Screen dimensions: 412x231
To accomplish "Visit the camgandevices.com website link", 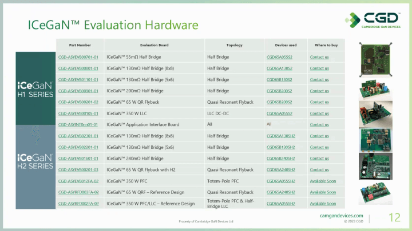I will [x=341, y=216].
